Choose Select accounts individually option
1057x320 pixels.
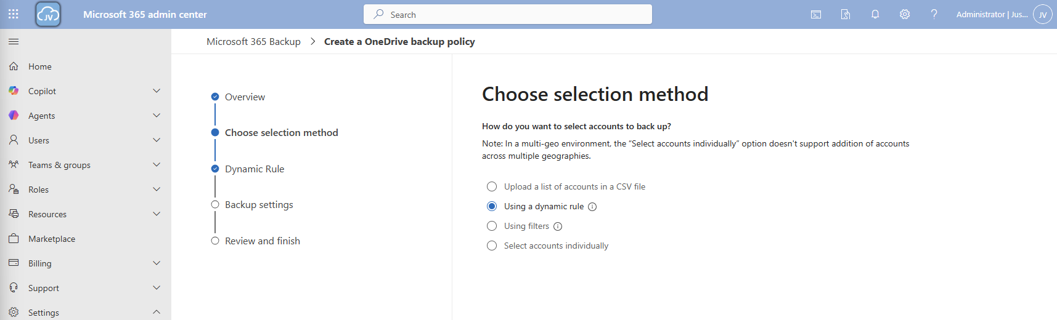[x=492, y=246]
